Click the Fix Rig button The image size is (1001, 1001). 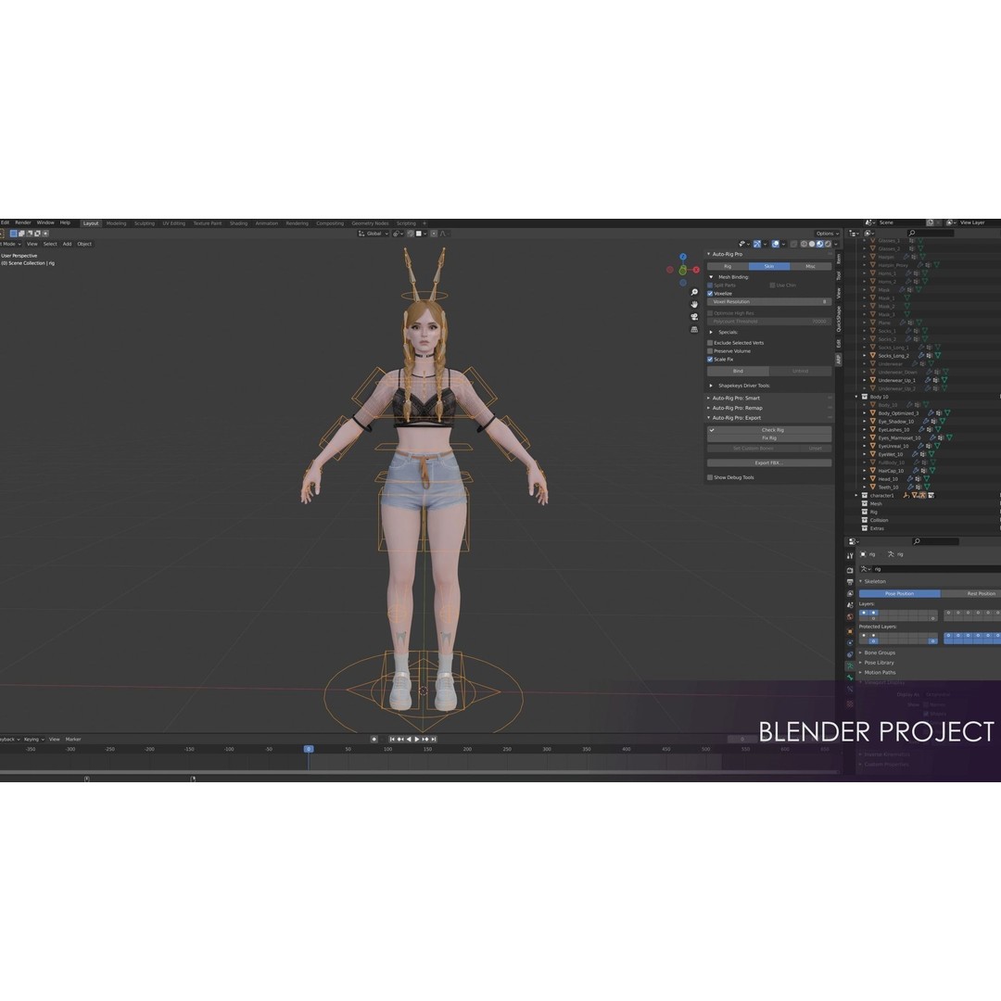(x=769, y=437)
